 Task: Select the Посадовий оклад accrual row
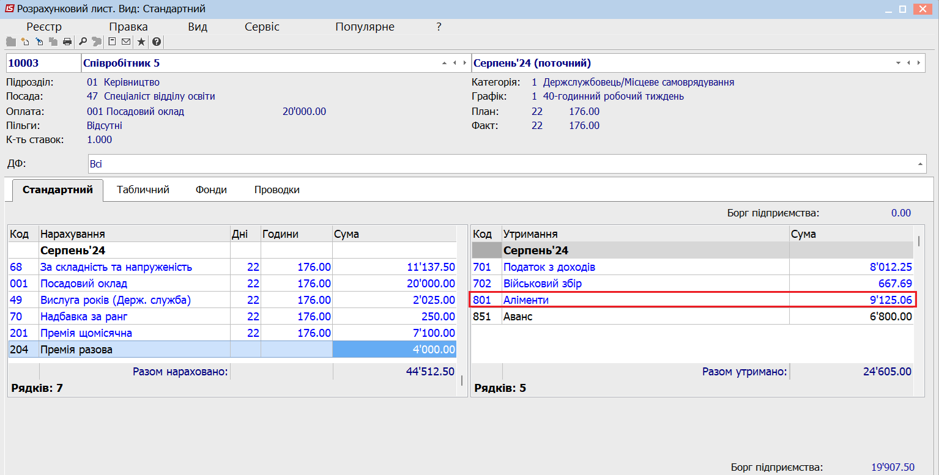click(x=232, y=284)
